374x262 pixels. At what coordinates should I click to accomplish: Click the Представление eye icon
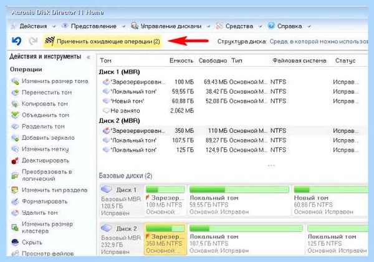[65, 26]
